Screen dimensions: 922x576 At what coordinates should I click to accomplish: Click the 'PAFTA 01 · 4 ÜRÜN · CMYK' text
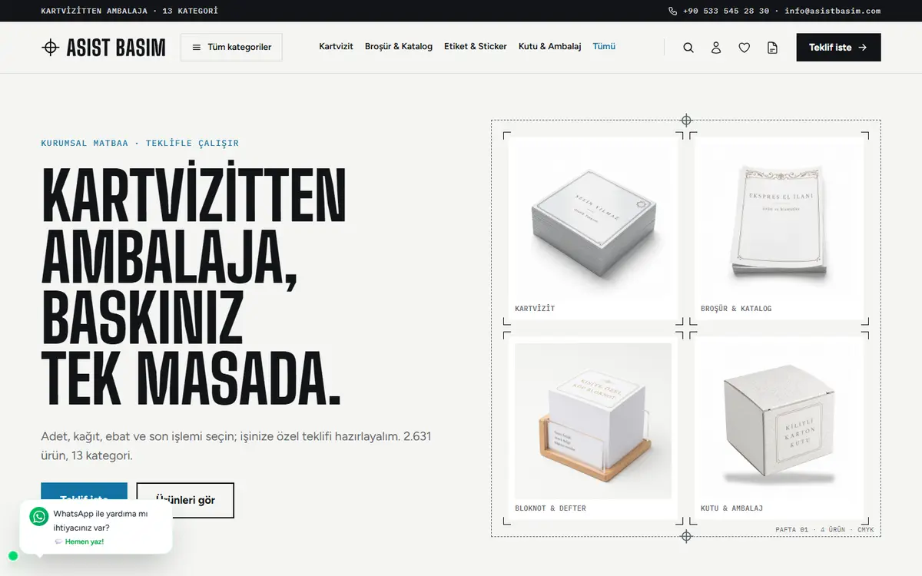pyautogui.click(x=824, y=530)
